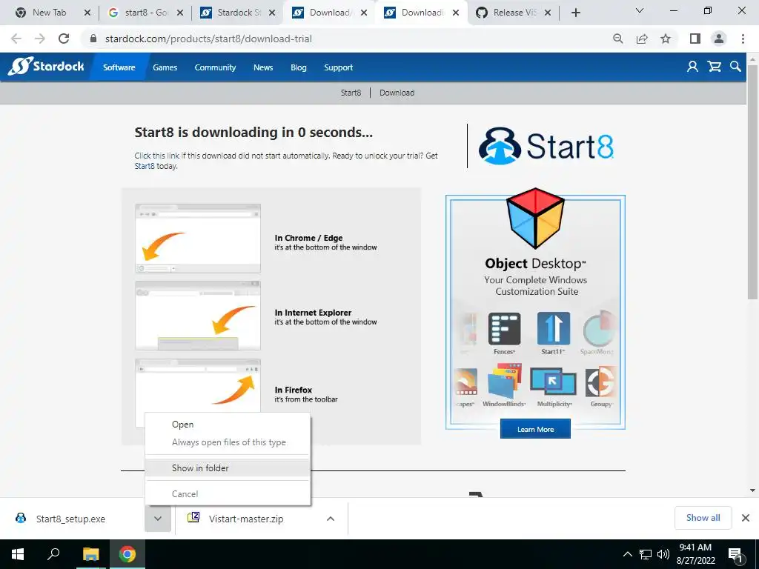Screen dimensions: 759x569
Task: Collapse the Start8_setup.exe download menu arrow
Action: point(158,519)
